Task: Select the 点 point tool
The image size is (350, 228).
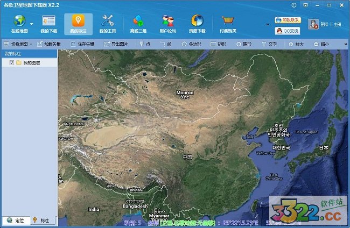Action: [145, 44]
